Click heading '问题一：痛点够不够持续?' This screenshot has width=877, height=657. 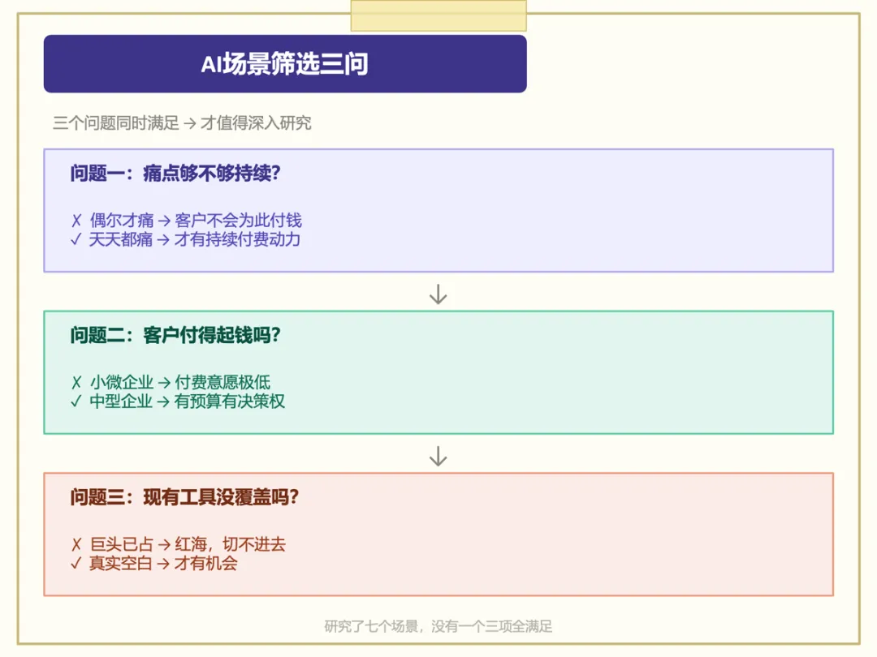tap(175, 174)
